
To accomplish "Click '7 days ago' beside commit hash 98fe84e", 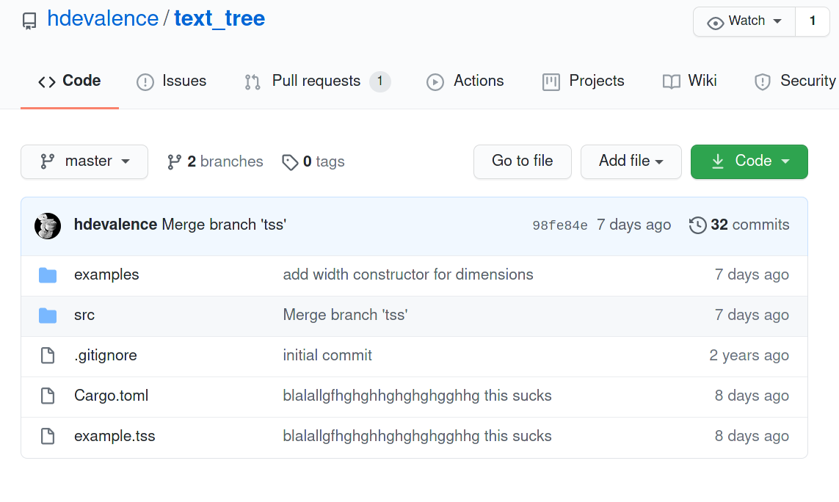I will click(634, 225).
